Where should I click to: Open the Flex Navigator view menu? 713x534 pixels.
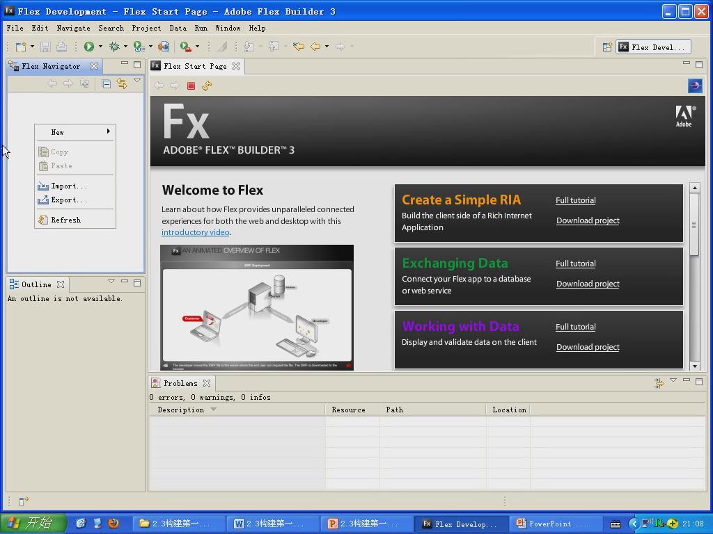pos(137,81)
